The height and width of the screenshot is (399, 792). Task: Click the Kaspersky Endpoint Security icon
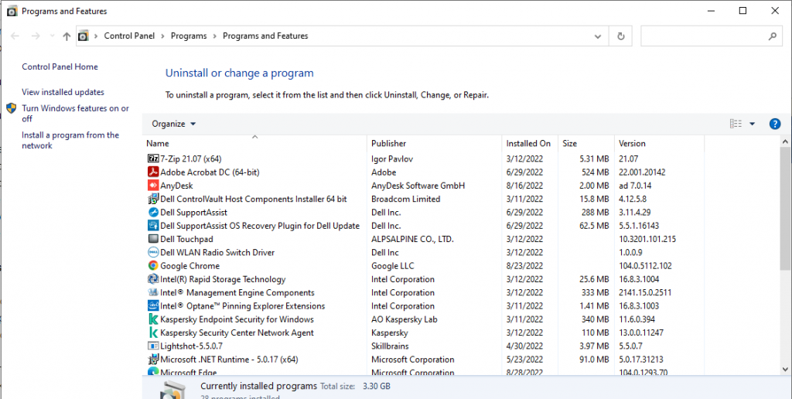tap(153, 319)
